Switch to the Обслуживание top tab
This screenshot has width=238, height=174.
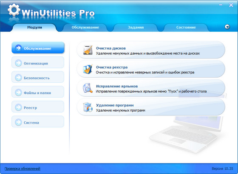tap(85, 28)
